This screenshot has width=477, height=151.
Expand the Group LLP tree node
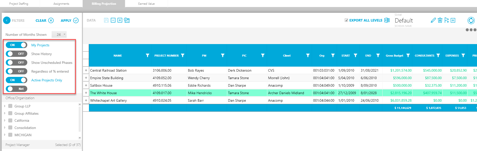(5, 106)
